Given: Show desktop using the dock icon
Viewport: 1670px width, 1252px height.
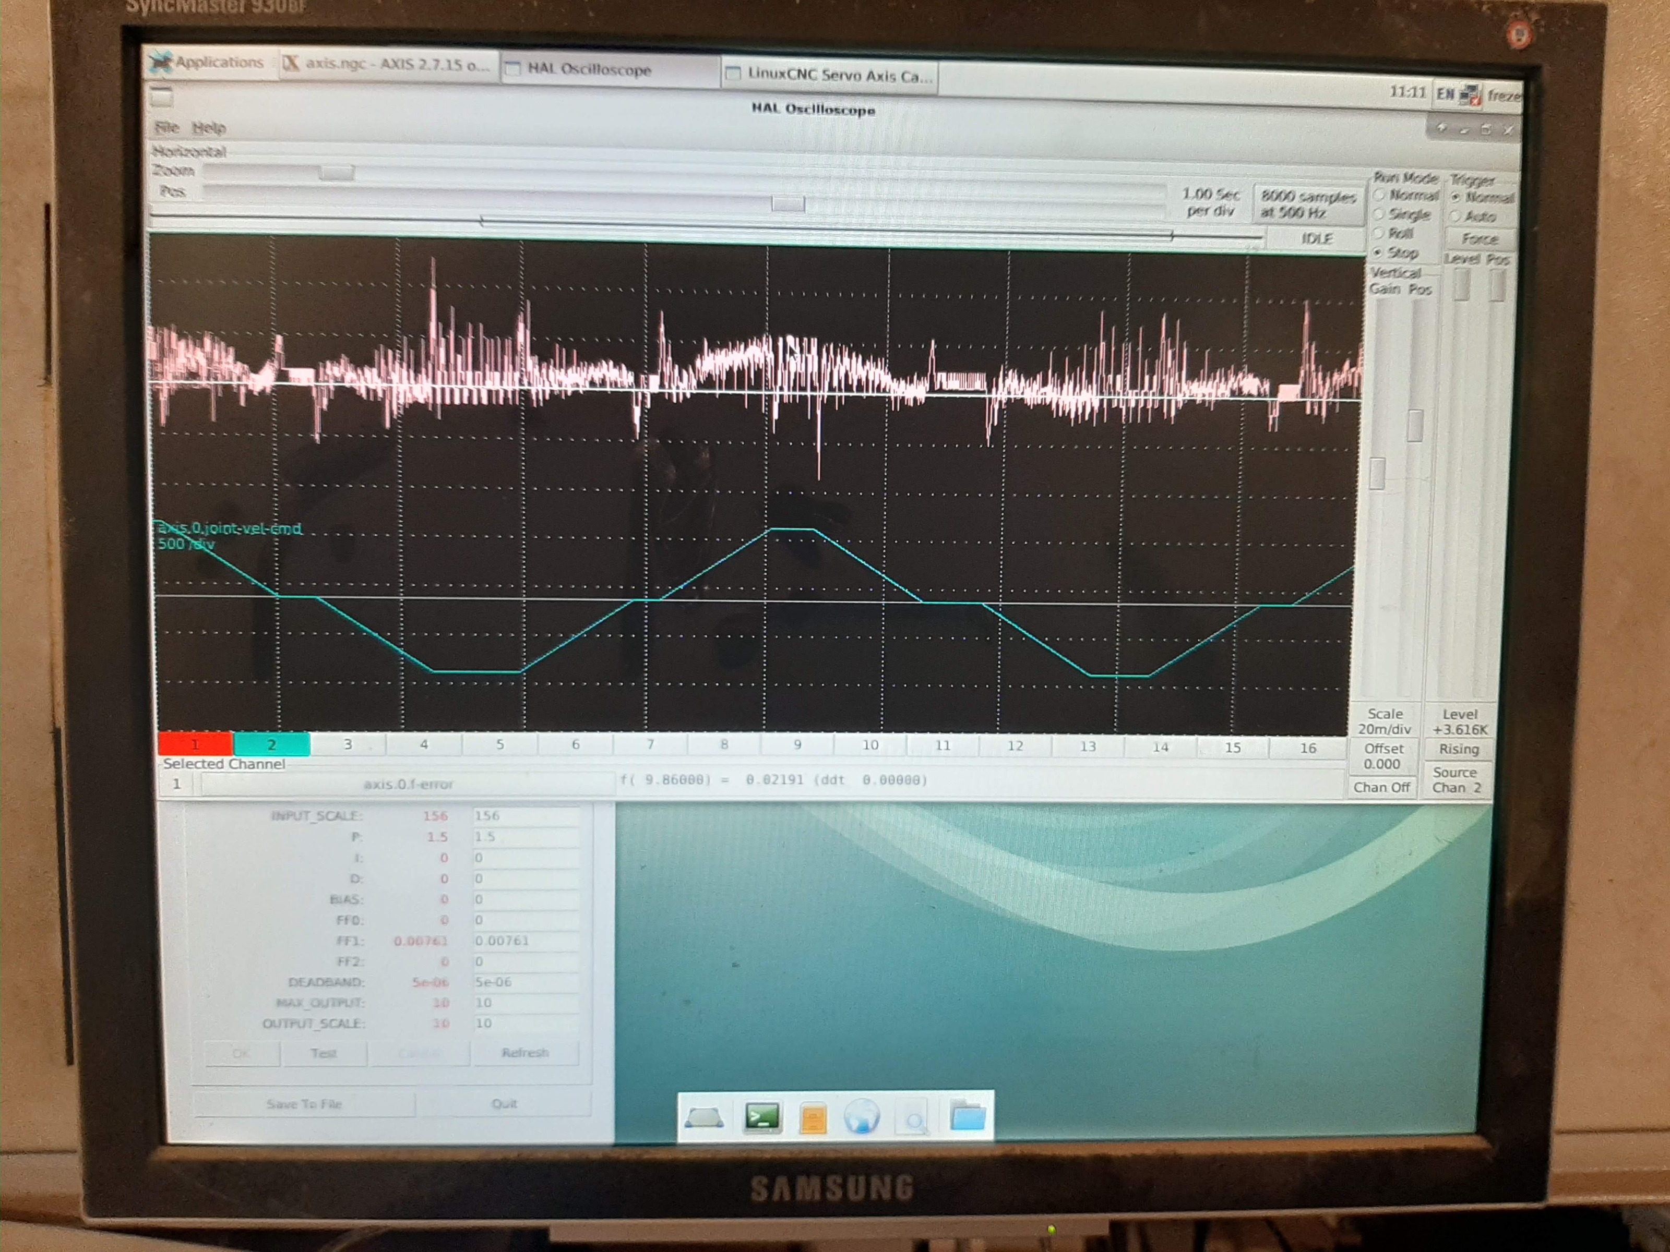Looking at the screenshot, I should 703,1117.
